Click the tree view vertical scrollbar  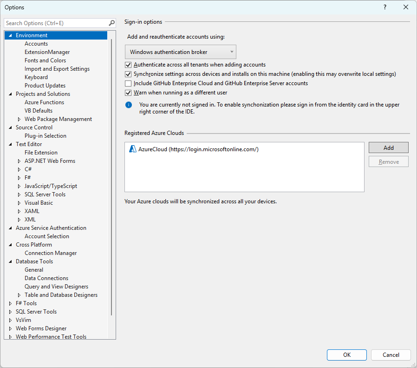click(111, 177)
